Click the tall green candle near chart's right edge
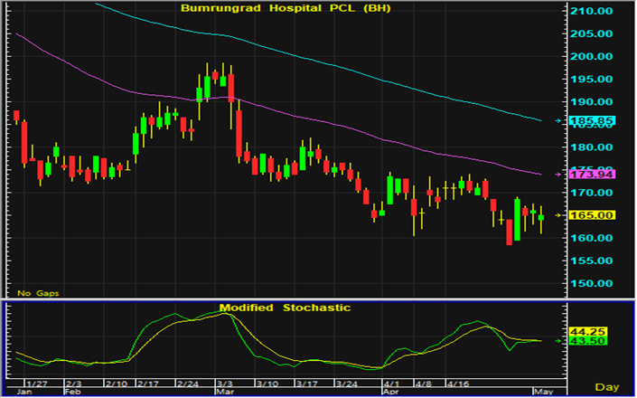 [518, 219]
